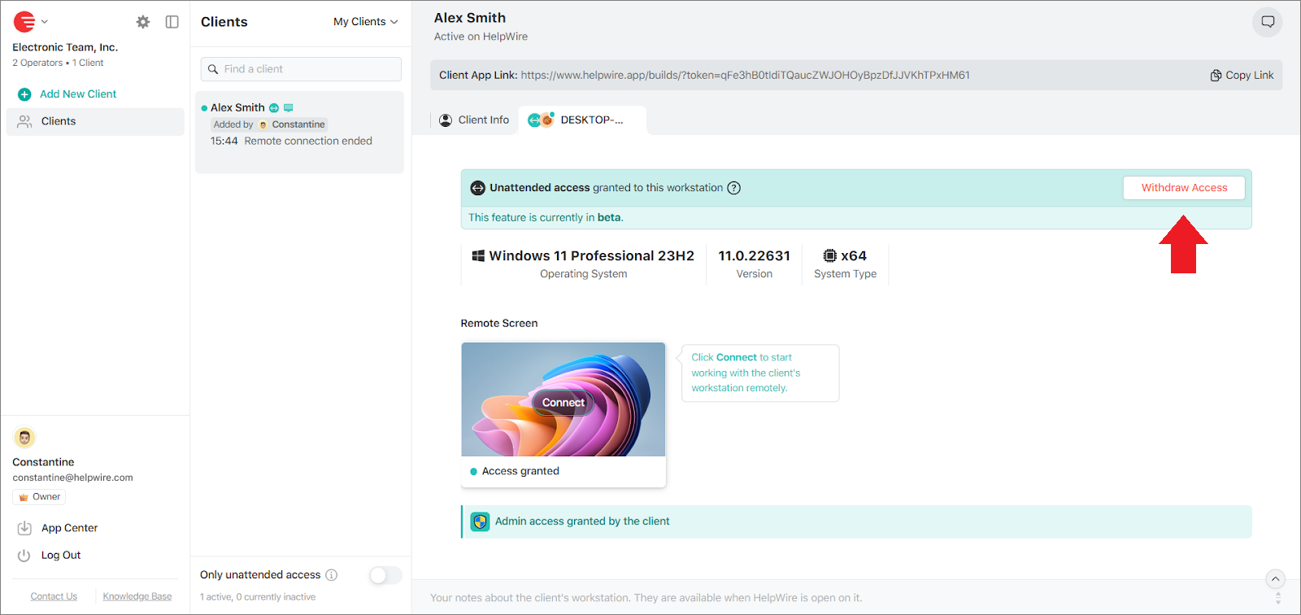
Task: Click the HelpWire red logo
Action: [x=24, y=22]
